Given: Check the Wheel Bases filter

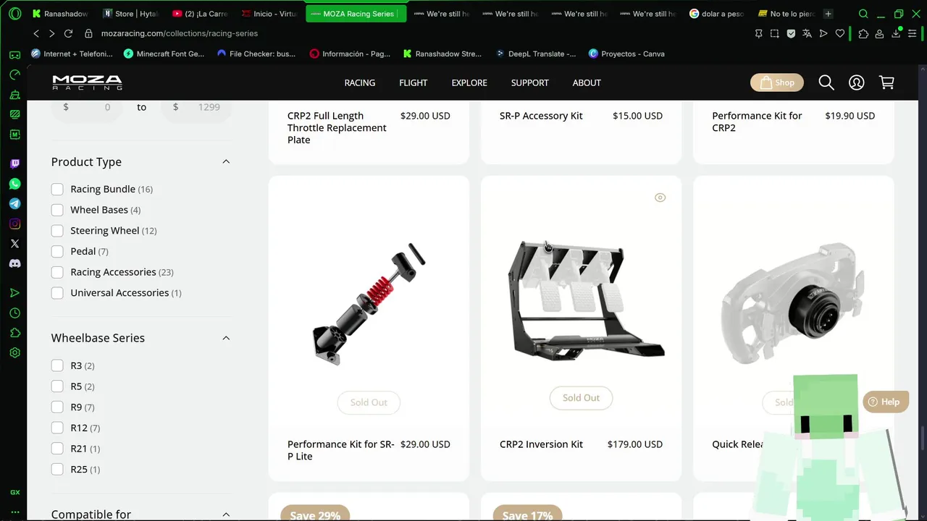Looking at the screenshot, I should [x=57, y=210].
